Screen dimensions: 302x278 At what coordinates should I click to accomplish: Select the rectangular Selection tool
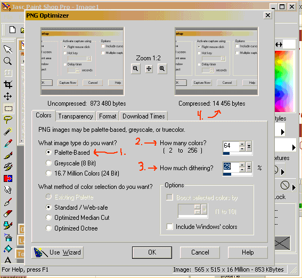click(x=9, y=108)
